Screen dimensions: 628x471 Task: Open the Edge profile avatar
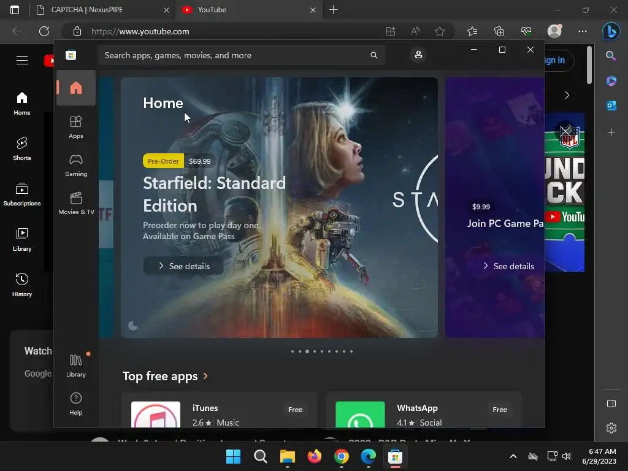point(554,31)
